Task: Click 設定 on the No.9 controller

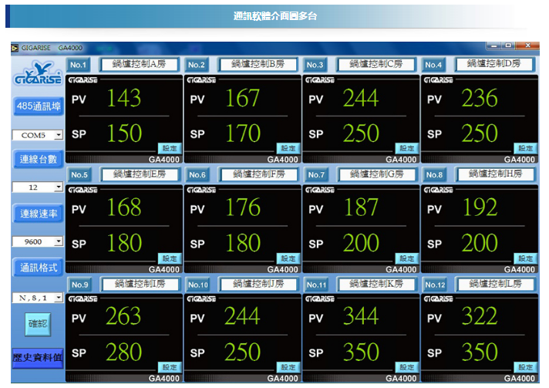Action: tap(170, 367)
